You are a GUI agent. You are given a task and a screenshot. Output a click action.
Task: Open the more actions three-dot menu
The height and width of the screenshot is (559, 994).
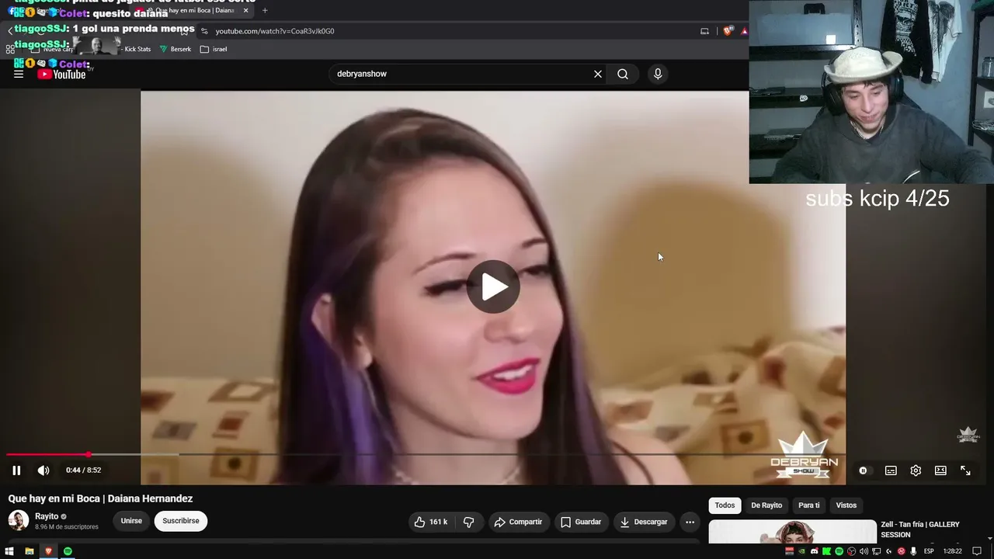click(x=690, y=522)
